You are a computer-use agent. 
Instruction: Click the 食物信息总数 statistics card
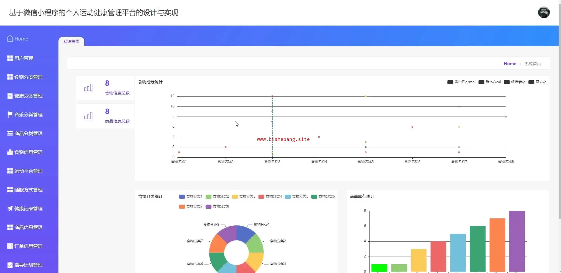[x=105, y=88]
